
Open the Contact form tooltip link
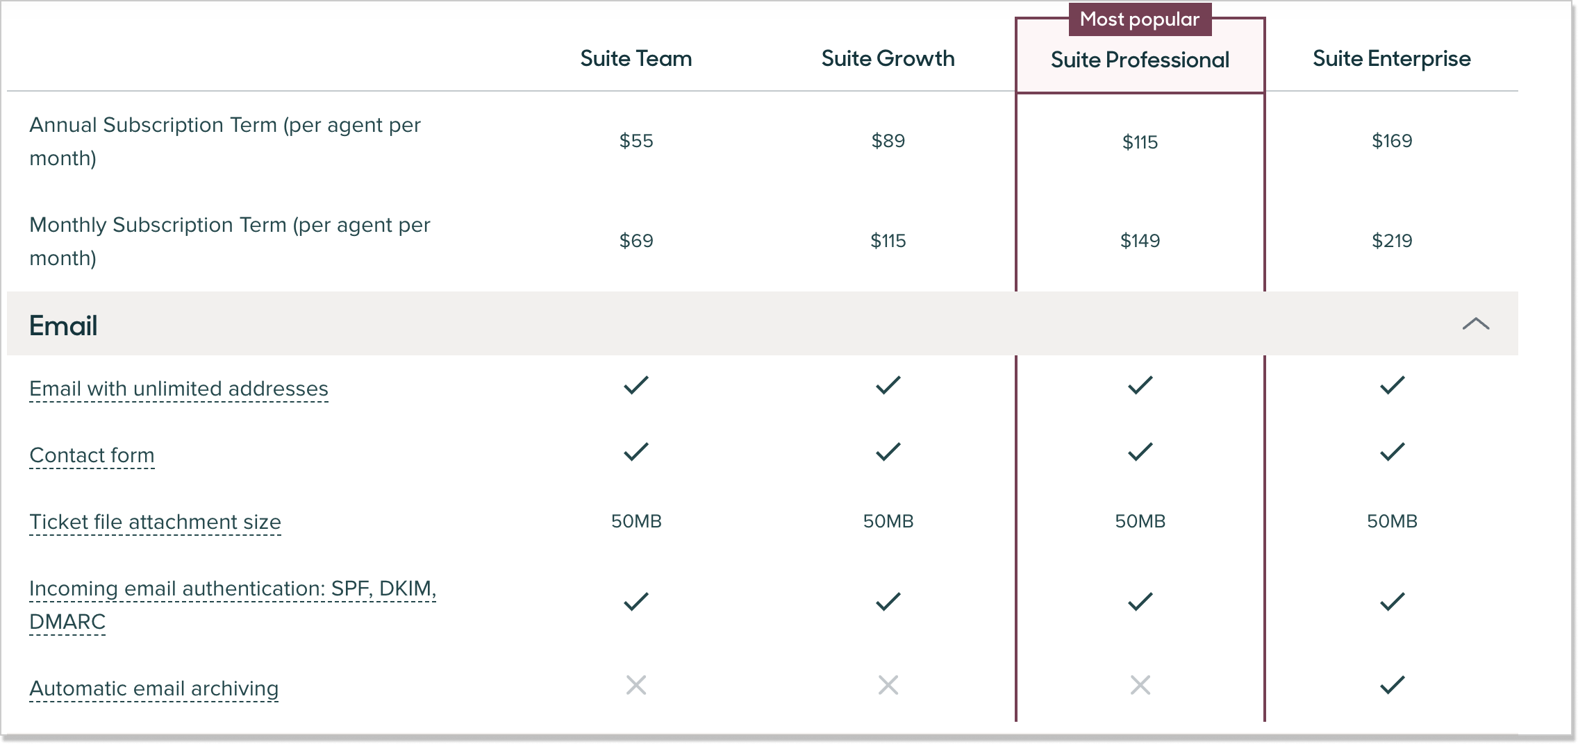point(91,455)
